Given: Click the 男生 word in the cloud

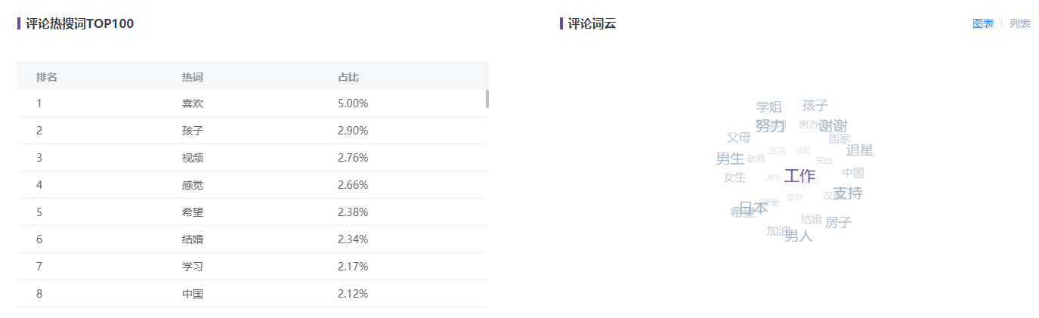Looking at the screenshot, I should (730, 159).
